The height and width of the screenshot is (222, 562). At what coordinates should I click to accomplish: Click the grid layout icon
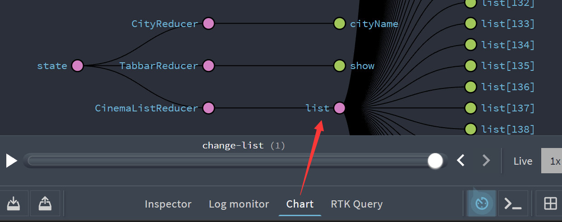(x=550, y=203)
